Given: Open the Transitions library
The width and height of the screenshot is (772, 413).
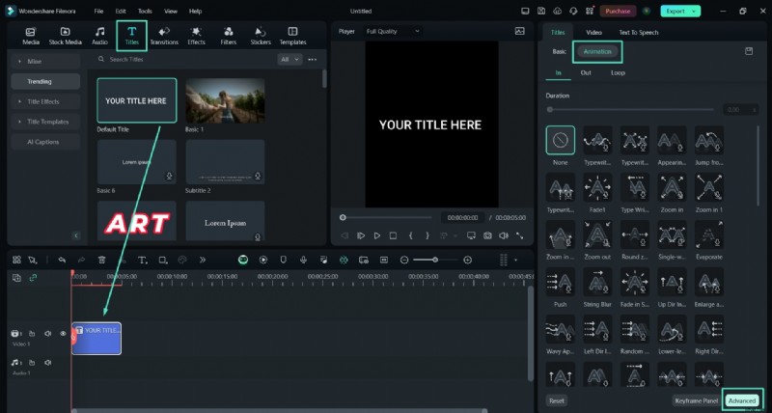Looking at the screenshot, I should click(164, 37).
